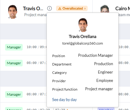
Task: Click Cairo's avatar photo in header
Action: [105, 9]
